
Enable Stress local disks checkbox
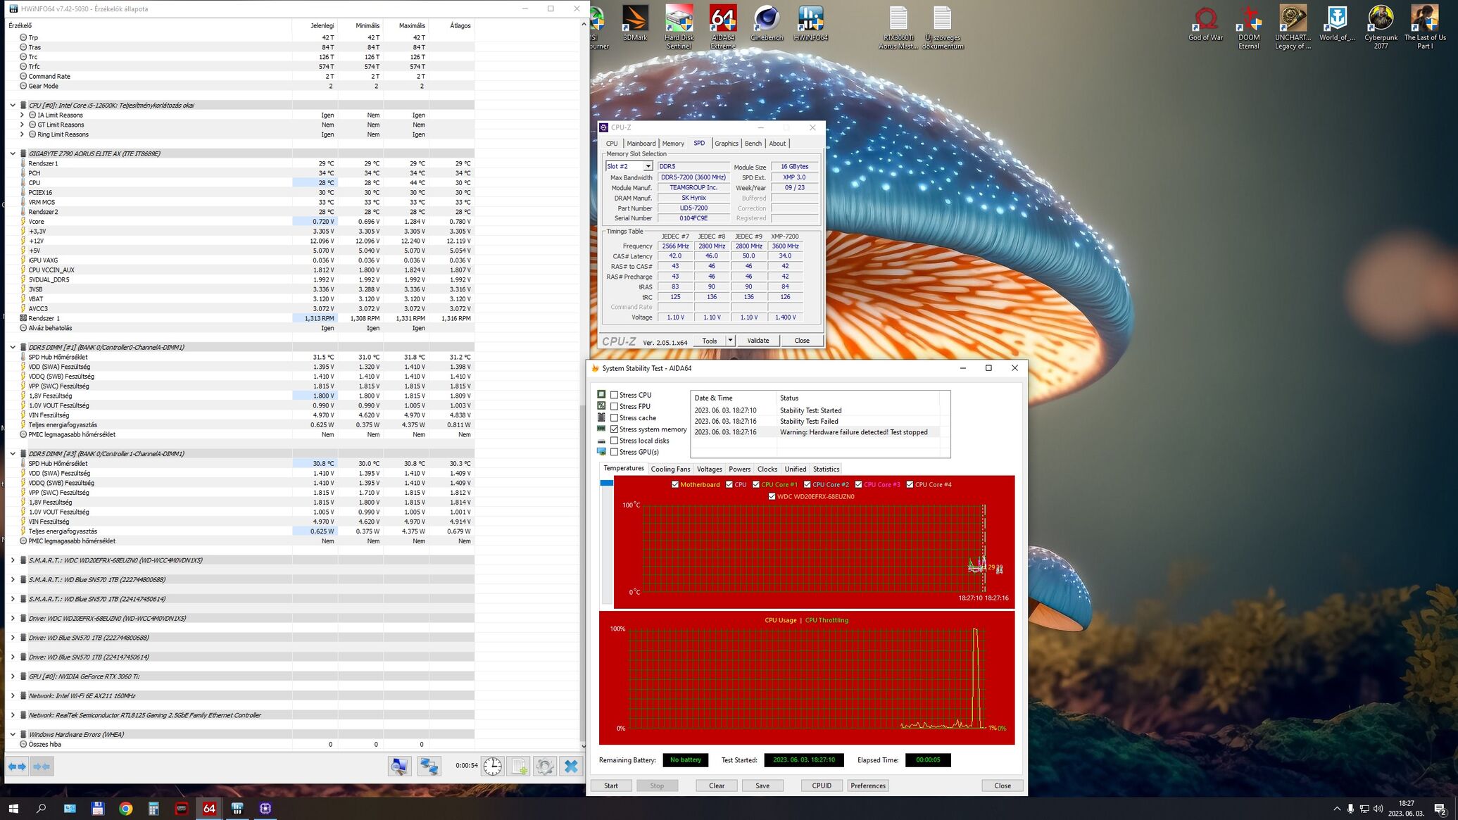click(x=614, y=441)
